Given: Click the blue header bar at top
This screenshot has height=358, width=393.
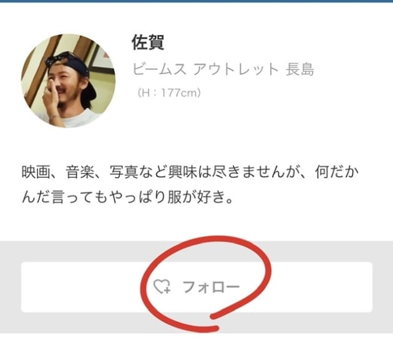Looking at the screenshot, I should pyautogui.click(x=196, y=1).
